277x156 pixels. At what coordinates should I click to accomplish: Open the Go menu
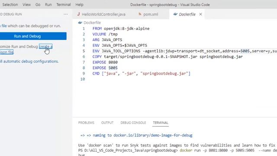38,5
